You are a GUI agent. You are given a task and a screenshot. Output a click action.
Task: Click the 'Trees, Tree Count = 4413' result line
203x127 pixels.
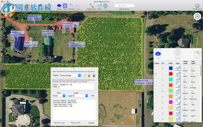point(63,104)
